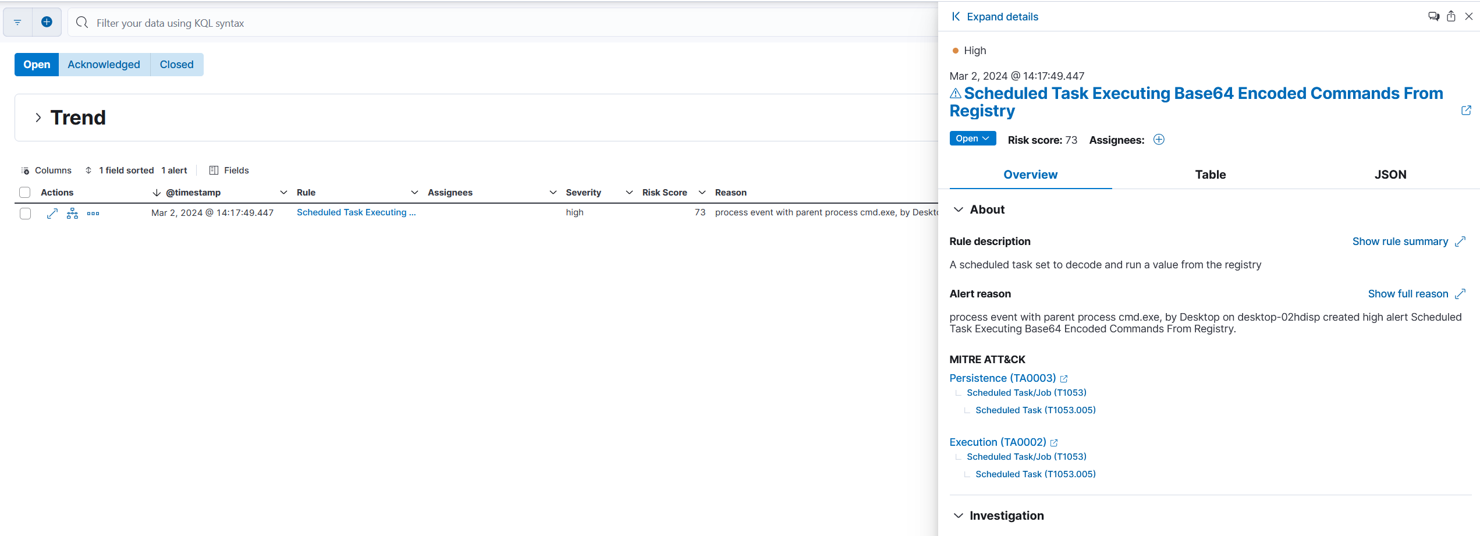Add assignee with the plus circle icon
The image size is (1480, 536).
pyautogui.click(x=1159, y=140)
